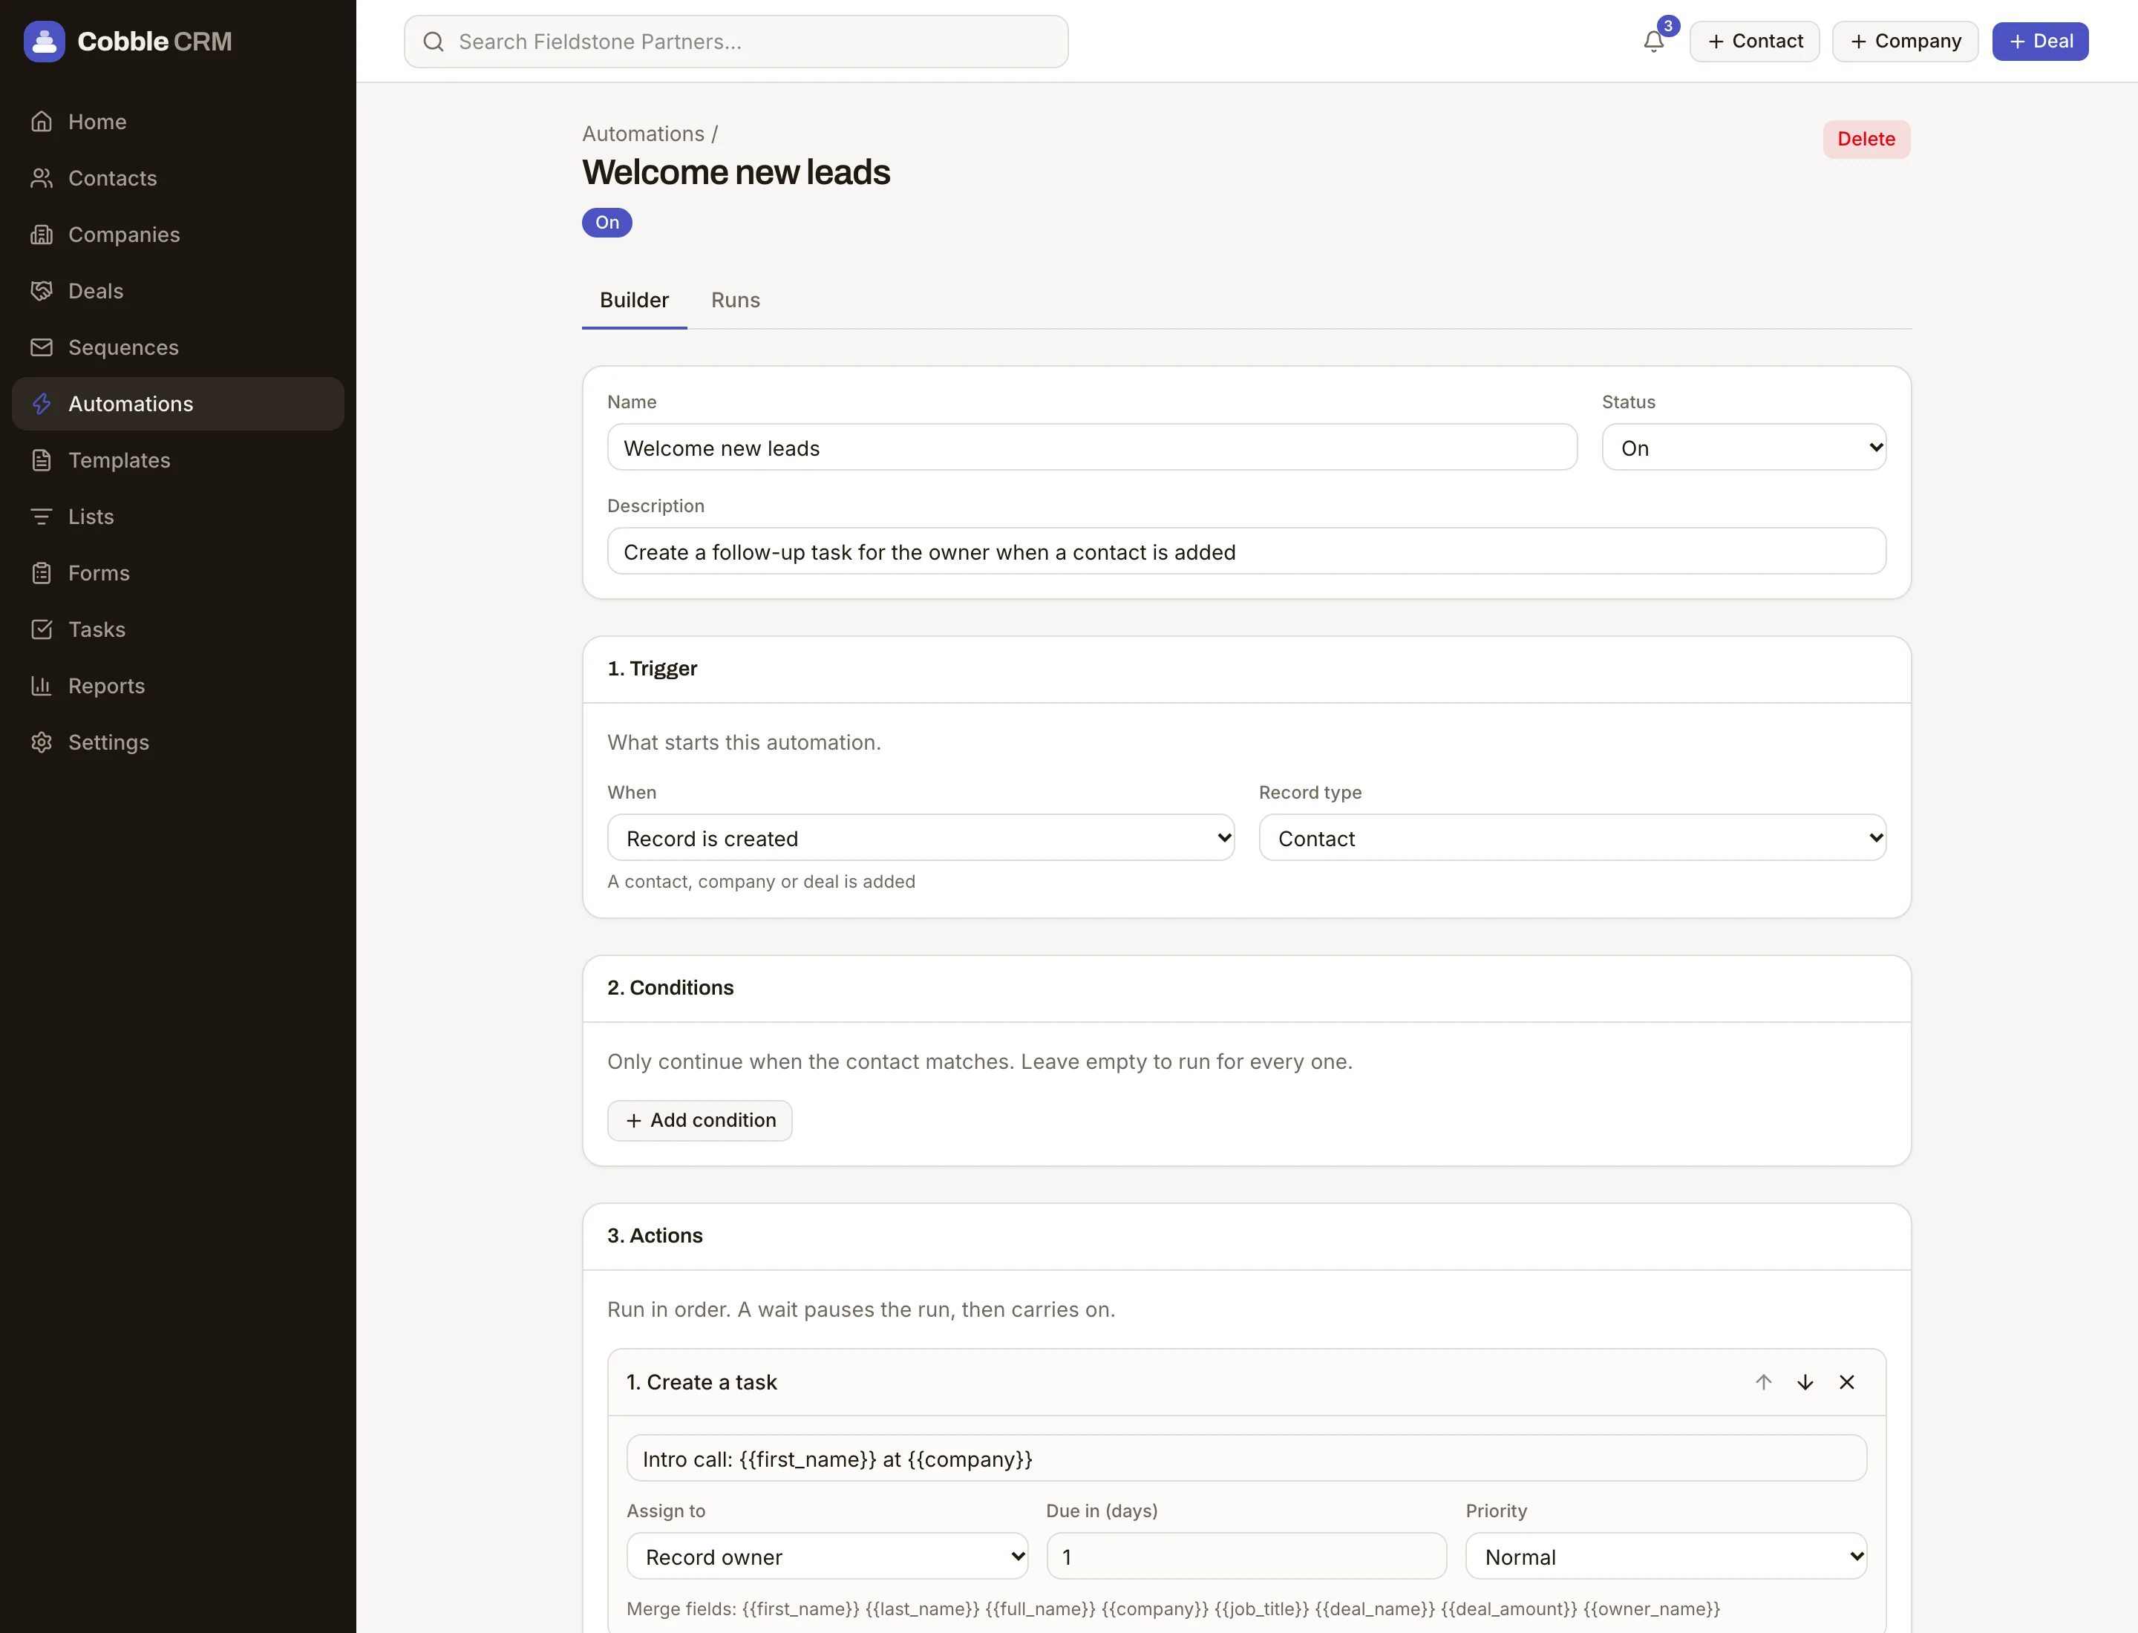
Task: Select the Builder tab
Action: pyautogui.click(x=634, y=299)
